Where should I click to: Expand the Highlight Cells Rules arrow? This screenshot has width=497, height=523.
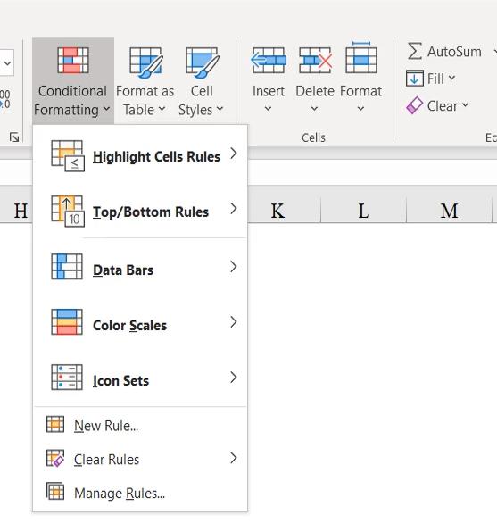(234, 154)
